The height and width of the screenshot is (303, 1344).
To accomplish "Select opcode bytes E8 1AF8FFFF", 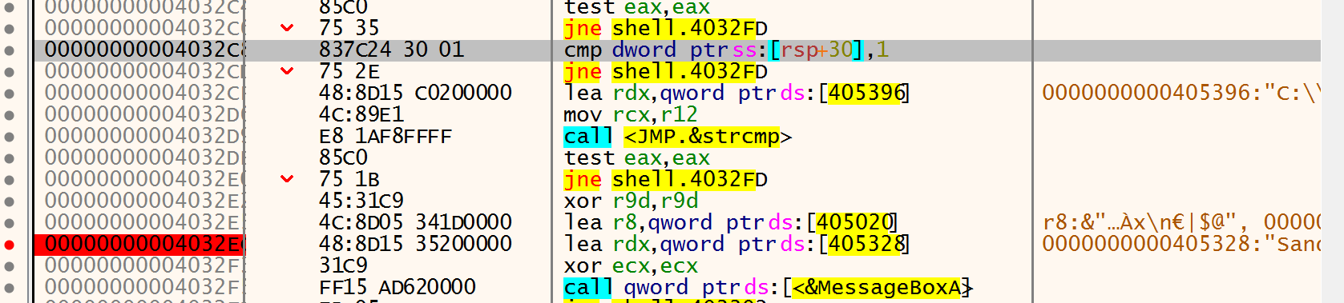I will [385, 136].
